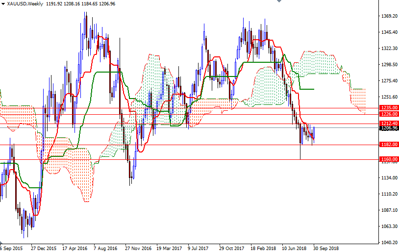Click the black 1206.96 current price label

(389, 128)
